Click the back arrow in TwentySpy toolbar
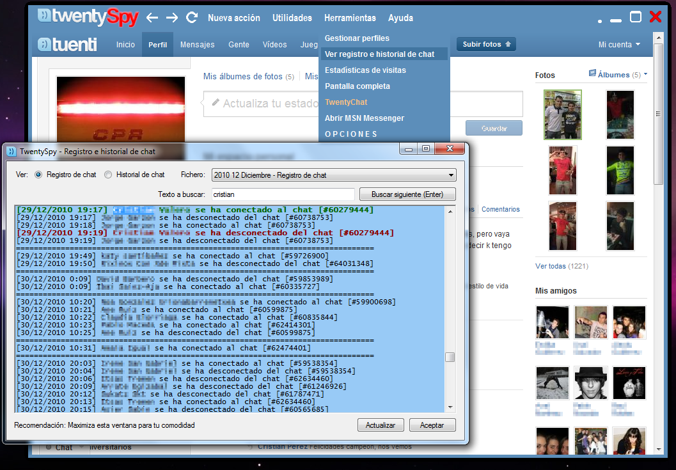This screenshot has width=676, height=470. (x=152, y=18)
